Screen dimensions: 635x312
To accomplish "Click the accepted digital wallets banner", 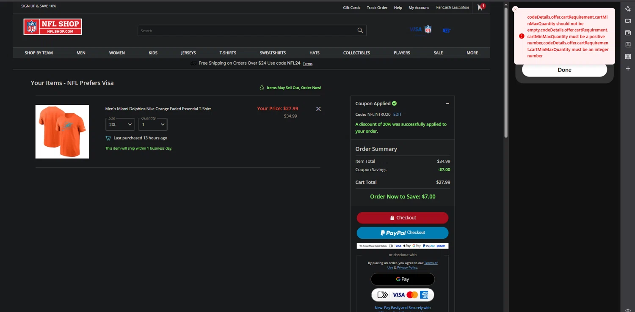I will pyautogui.click(x=403, y=246).
